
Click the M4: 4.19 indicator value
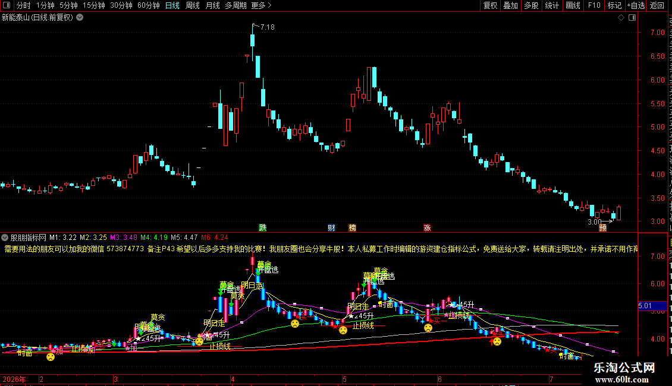tap(154, 238)
